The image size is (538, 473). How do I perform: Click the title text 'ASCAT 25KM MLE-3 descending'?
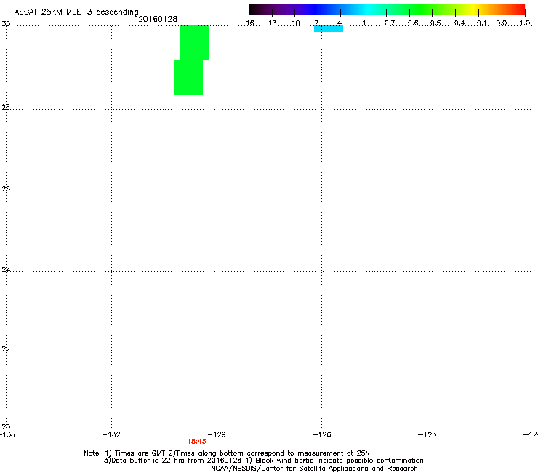[76, 12]
